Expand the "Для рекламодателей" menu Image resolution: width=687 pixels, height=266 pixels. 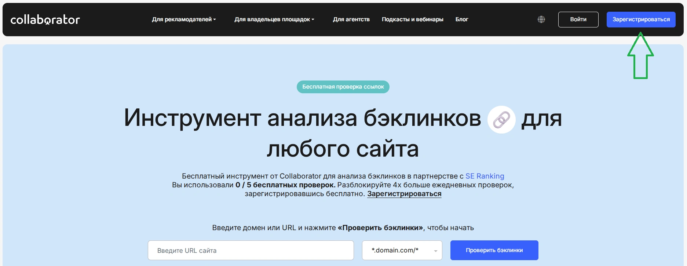[184, 19]
